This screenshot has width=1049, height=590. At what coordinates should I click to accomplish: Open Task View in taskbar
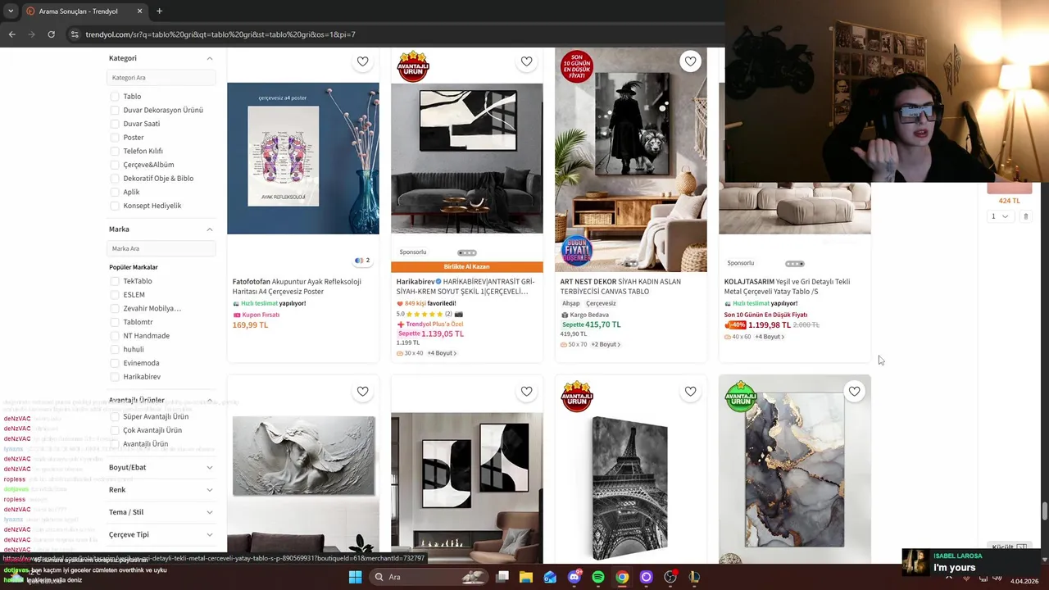pyautogui.click(x=502, y=577)
